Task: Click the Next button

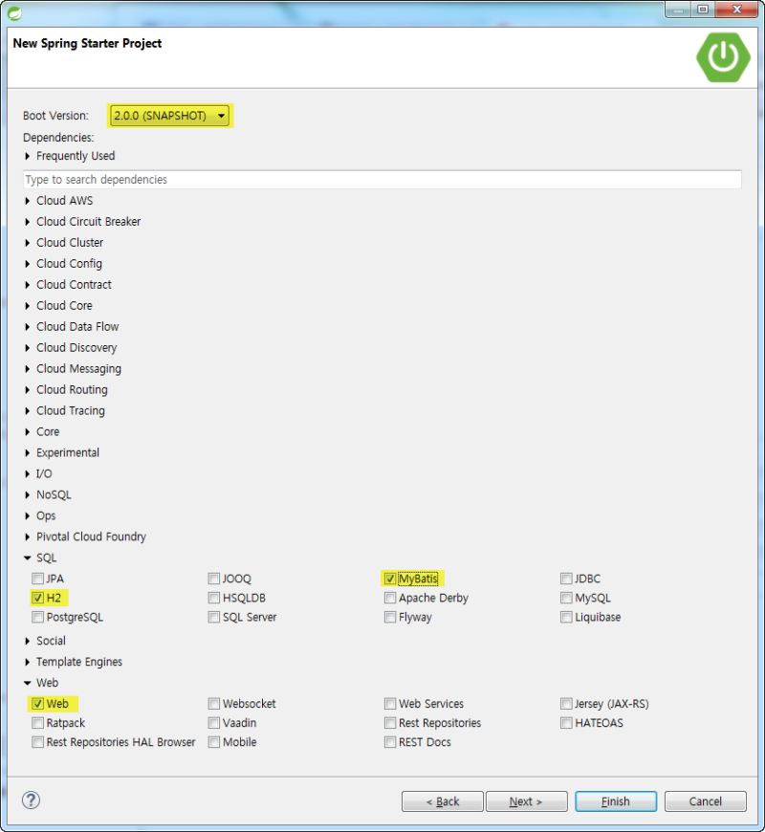Action: pyautogui.click(x=526, y=801)
